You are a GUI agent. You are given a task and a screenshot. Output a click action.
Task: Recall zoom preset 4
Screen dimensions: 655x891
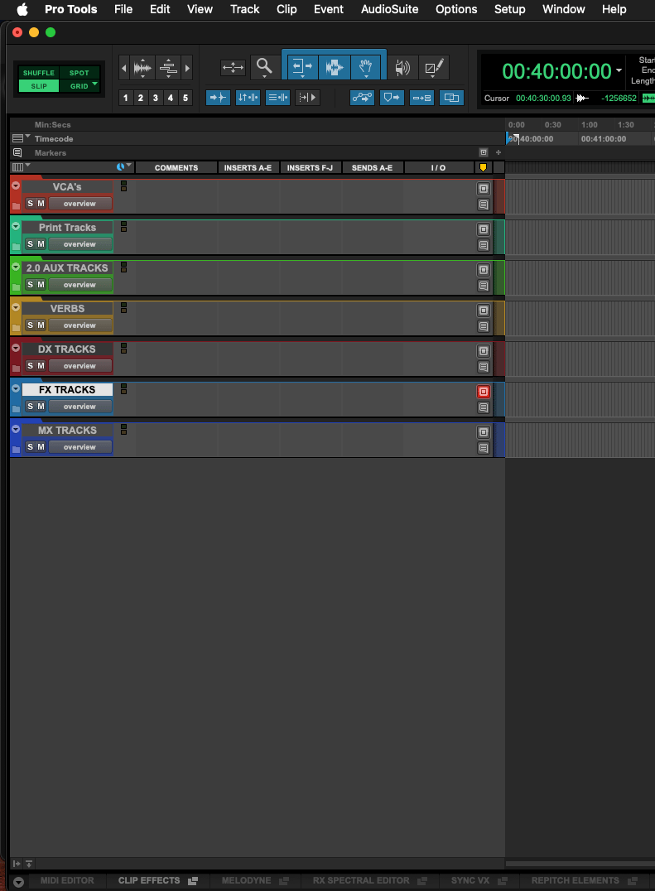(171, 98)
